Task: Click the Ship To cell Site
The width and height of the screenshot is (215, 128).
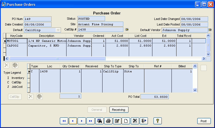Action: (134, 71)
